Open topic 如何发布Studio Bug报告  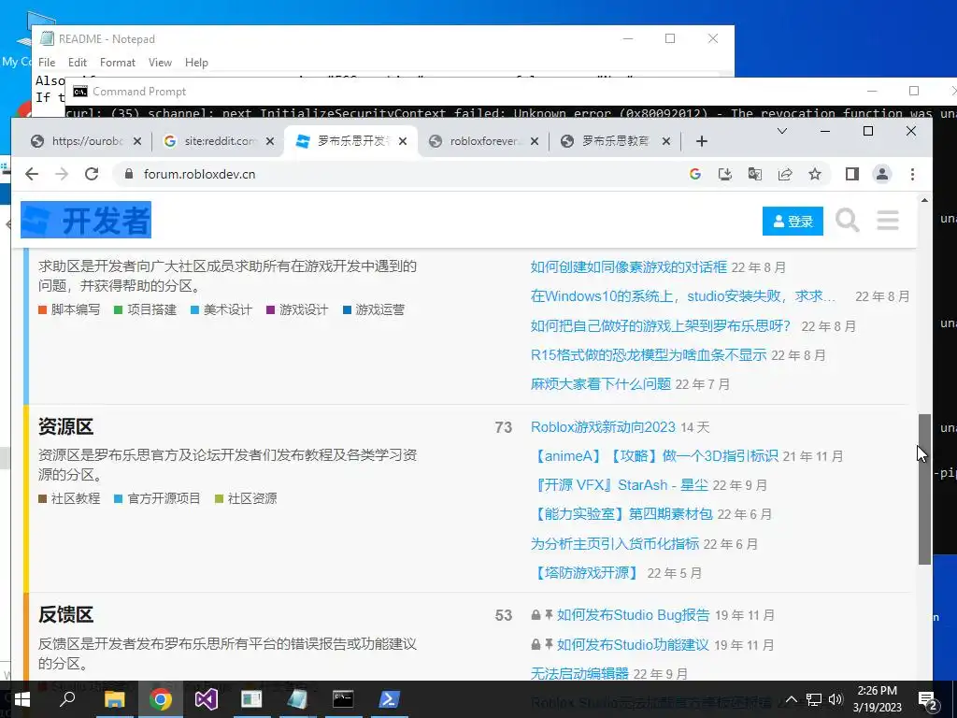click(633, 615)
